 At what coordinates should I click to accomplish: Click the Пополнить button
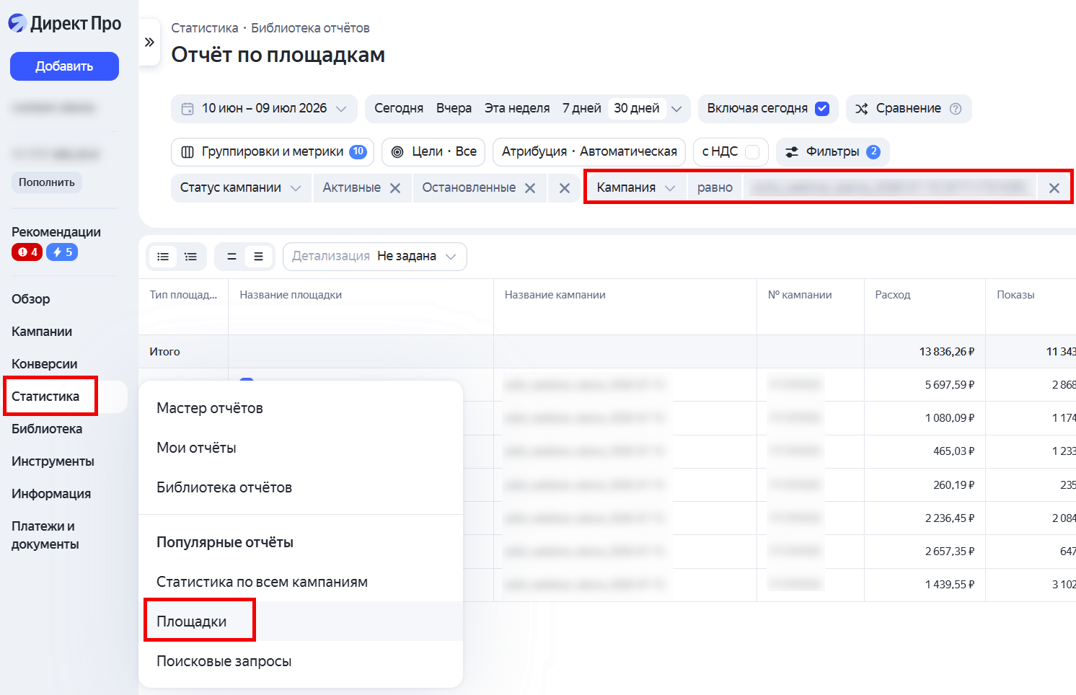47,182
